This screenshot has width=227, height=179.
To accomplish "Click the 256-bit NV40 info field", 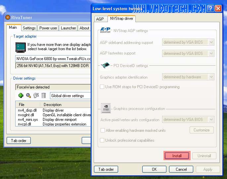I will pos(53,66).
